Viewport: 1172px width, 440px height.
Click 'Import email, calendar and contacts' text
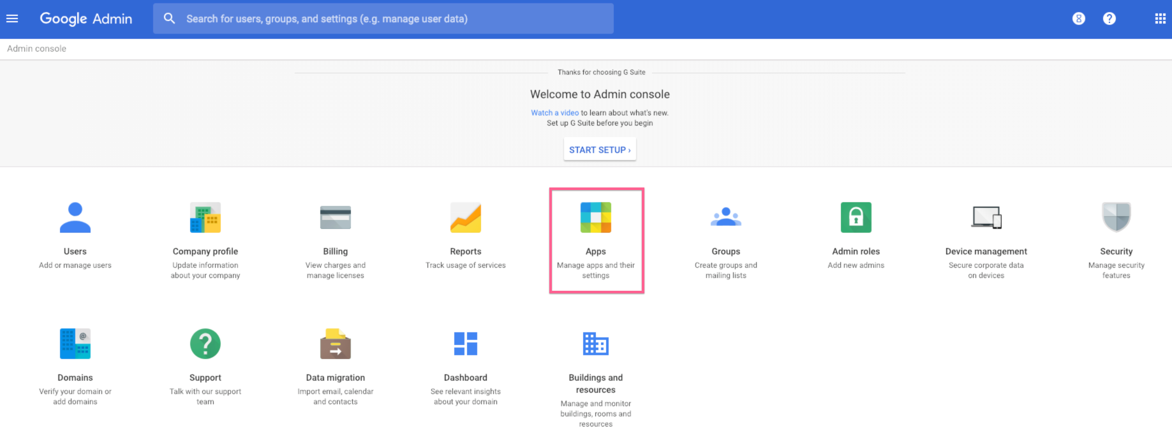(x=336, y=397)
